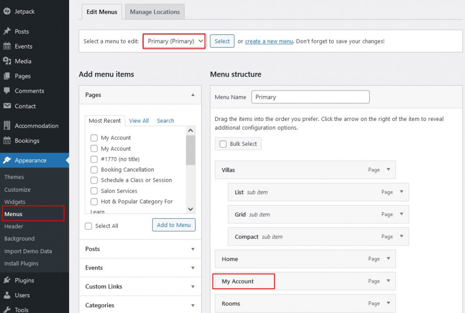Click the Add to Menu button
The height and width of the screenshot is (313, 465).
point(173,225)
